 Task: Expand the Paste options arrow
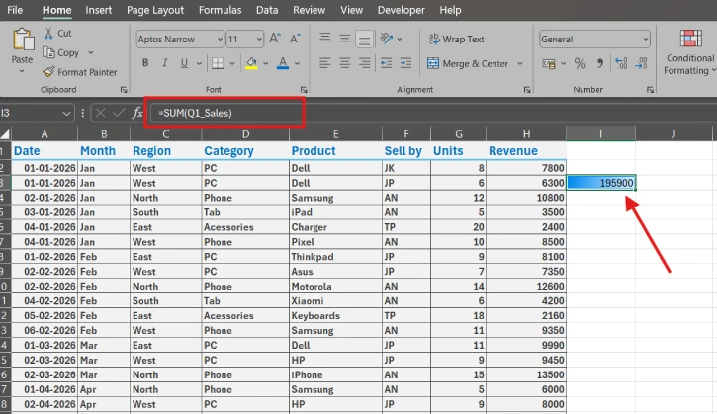[x=22, y=71]
